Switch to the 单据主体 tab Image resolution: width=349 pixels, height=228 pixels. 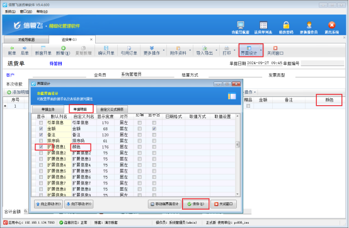coord(48,109)
